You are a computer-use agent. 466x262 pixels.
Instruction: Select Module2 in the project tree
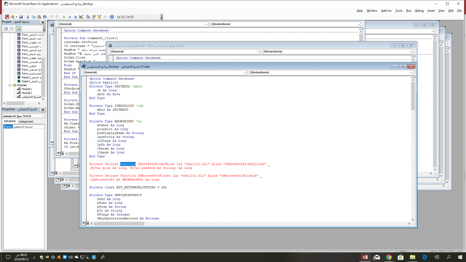[27, 93]
